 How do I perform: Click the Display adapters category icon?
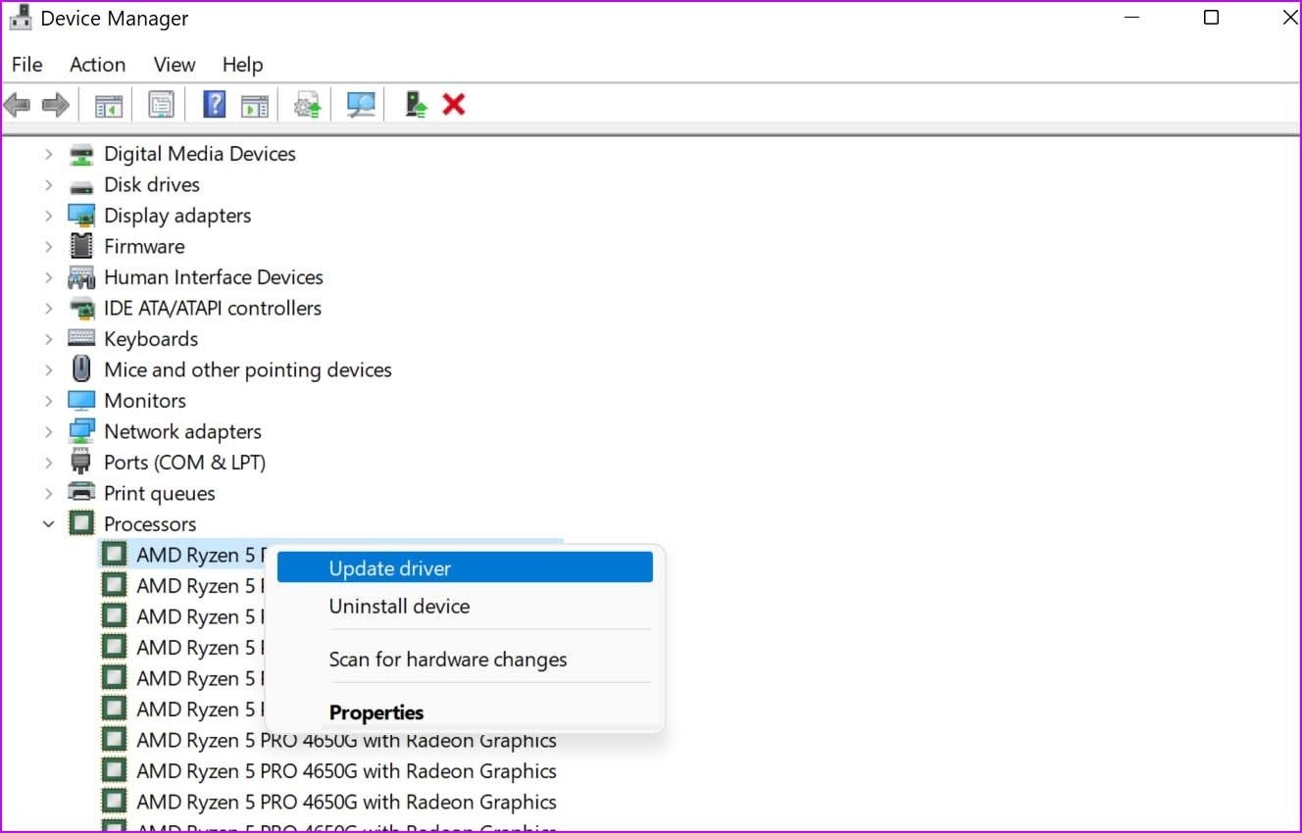(x=81, y=216)
